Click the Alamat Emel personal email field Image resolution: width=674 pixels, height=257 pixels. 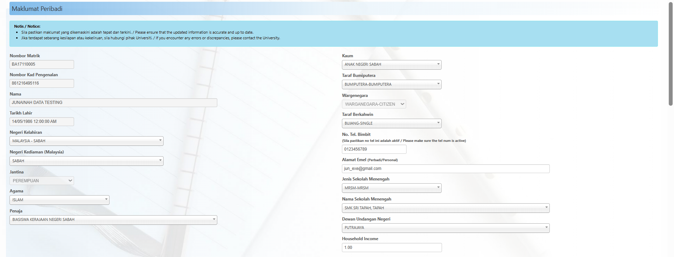(x=445, y=169)
